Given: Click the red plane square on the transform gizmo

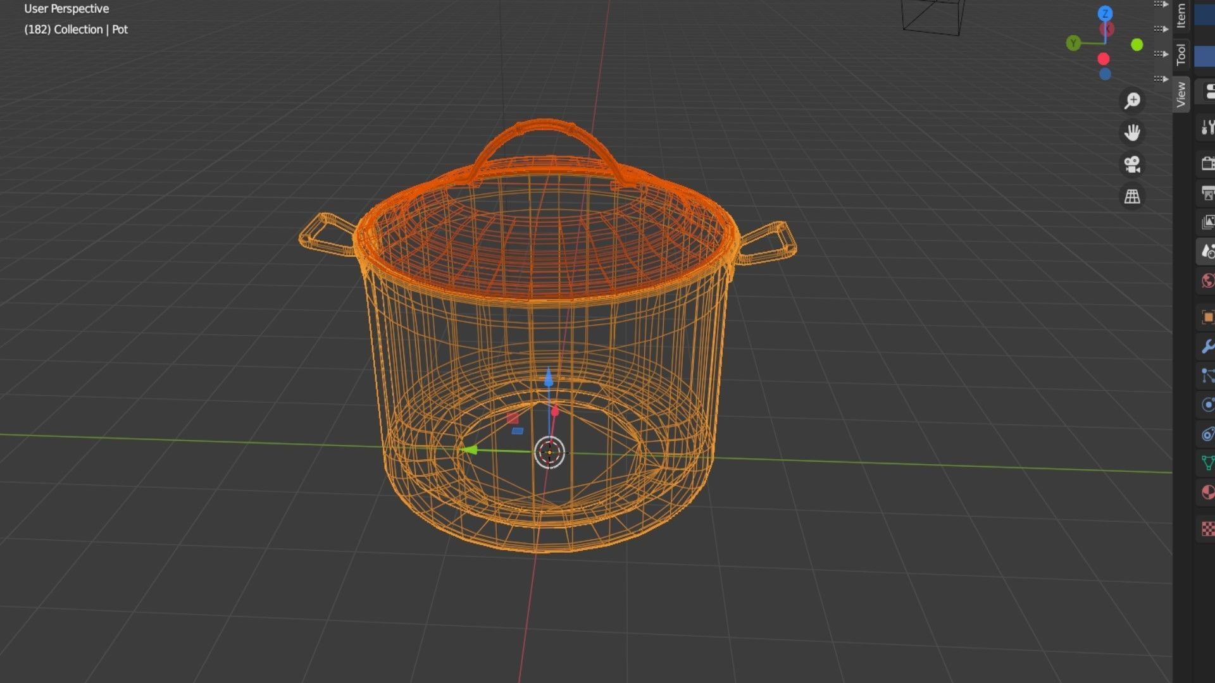Looking at the screenshot, I should coord(513,418).
